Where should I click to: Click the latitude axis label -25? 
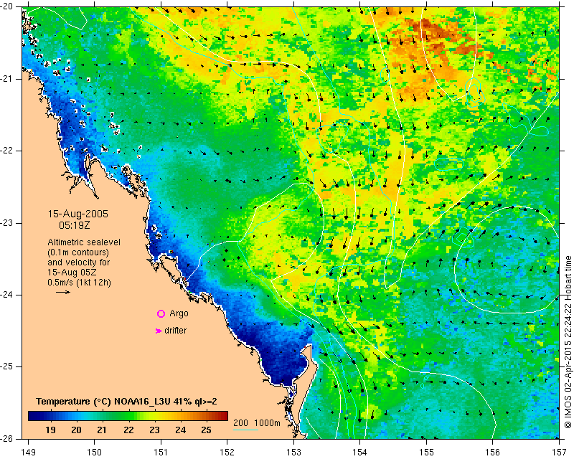click(7, 366)
